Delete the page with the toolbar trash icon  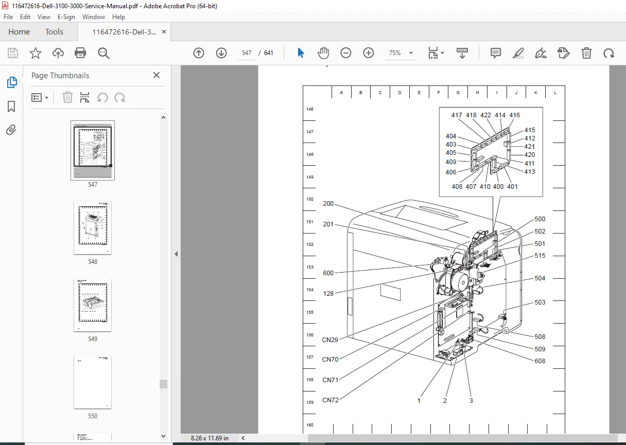[586, 53]
